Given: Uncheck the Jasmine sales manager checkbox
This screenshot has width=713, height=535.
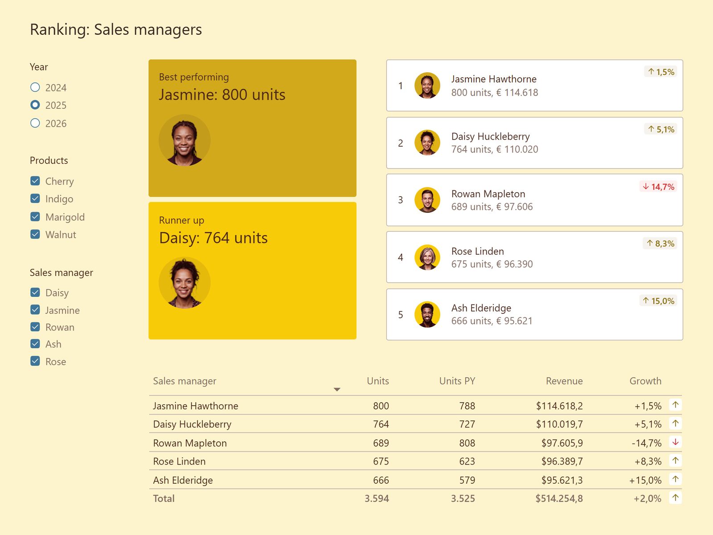Looking at the screenshot, I should click(x=35, y=310).
